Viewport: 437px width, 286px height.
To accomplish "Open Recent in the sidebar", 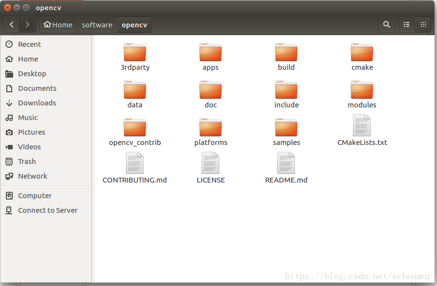I will pyautogui.click(x=46, y=44).
